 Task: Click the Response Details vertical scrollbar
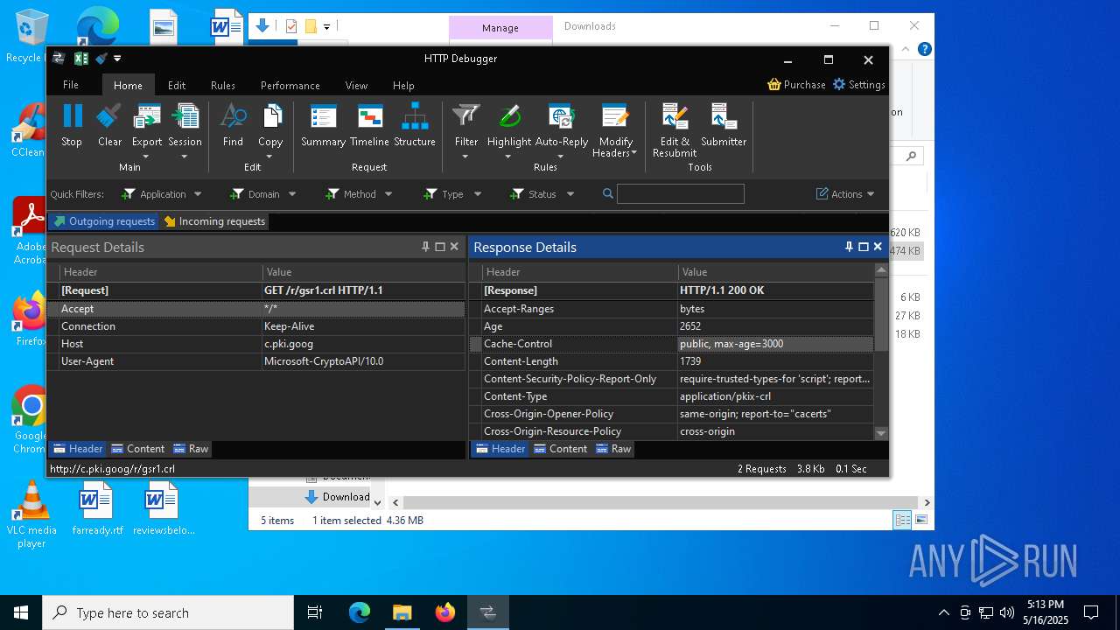click(x=881, y=352)
